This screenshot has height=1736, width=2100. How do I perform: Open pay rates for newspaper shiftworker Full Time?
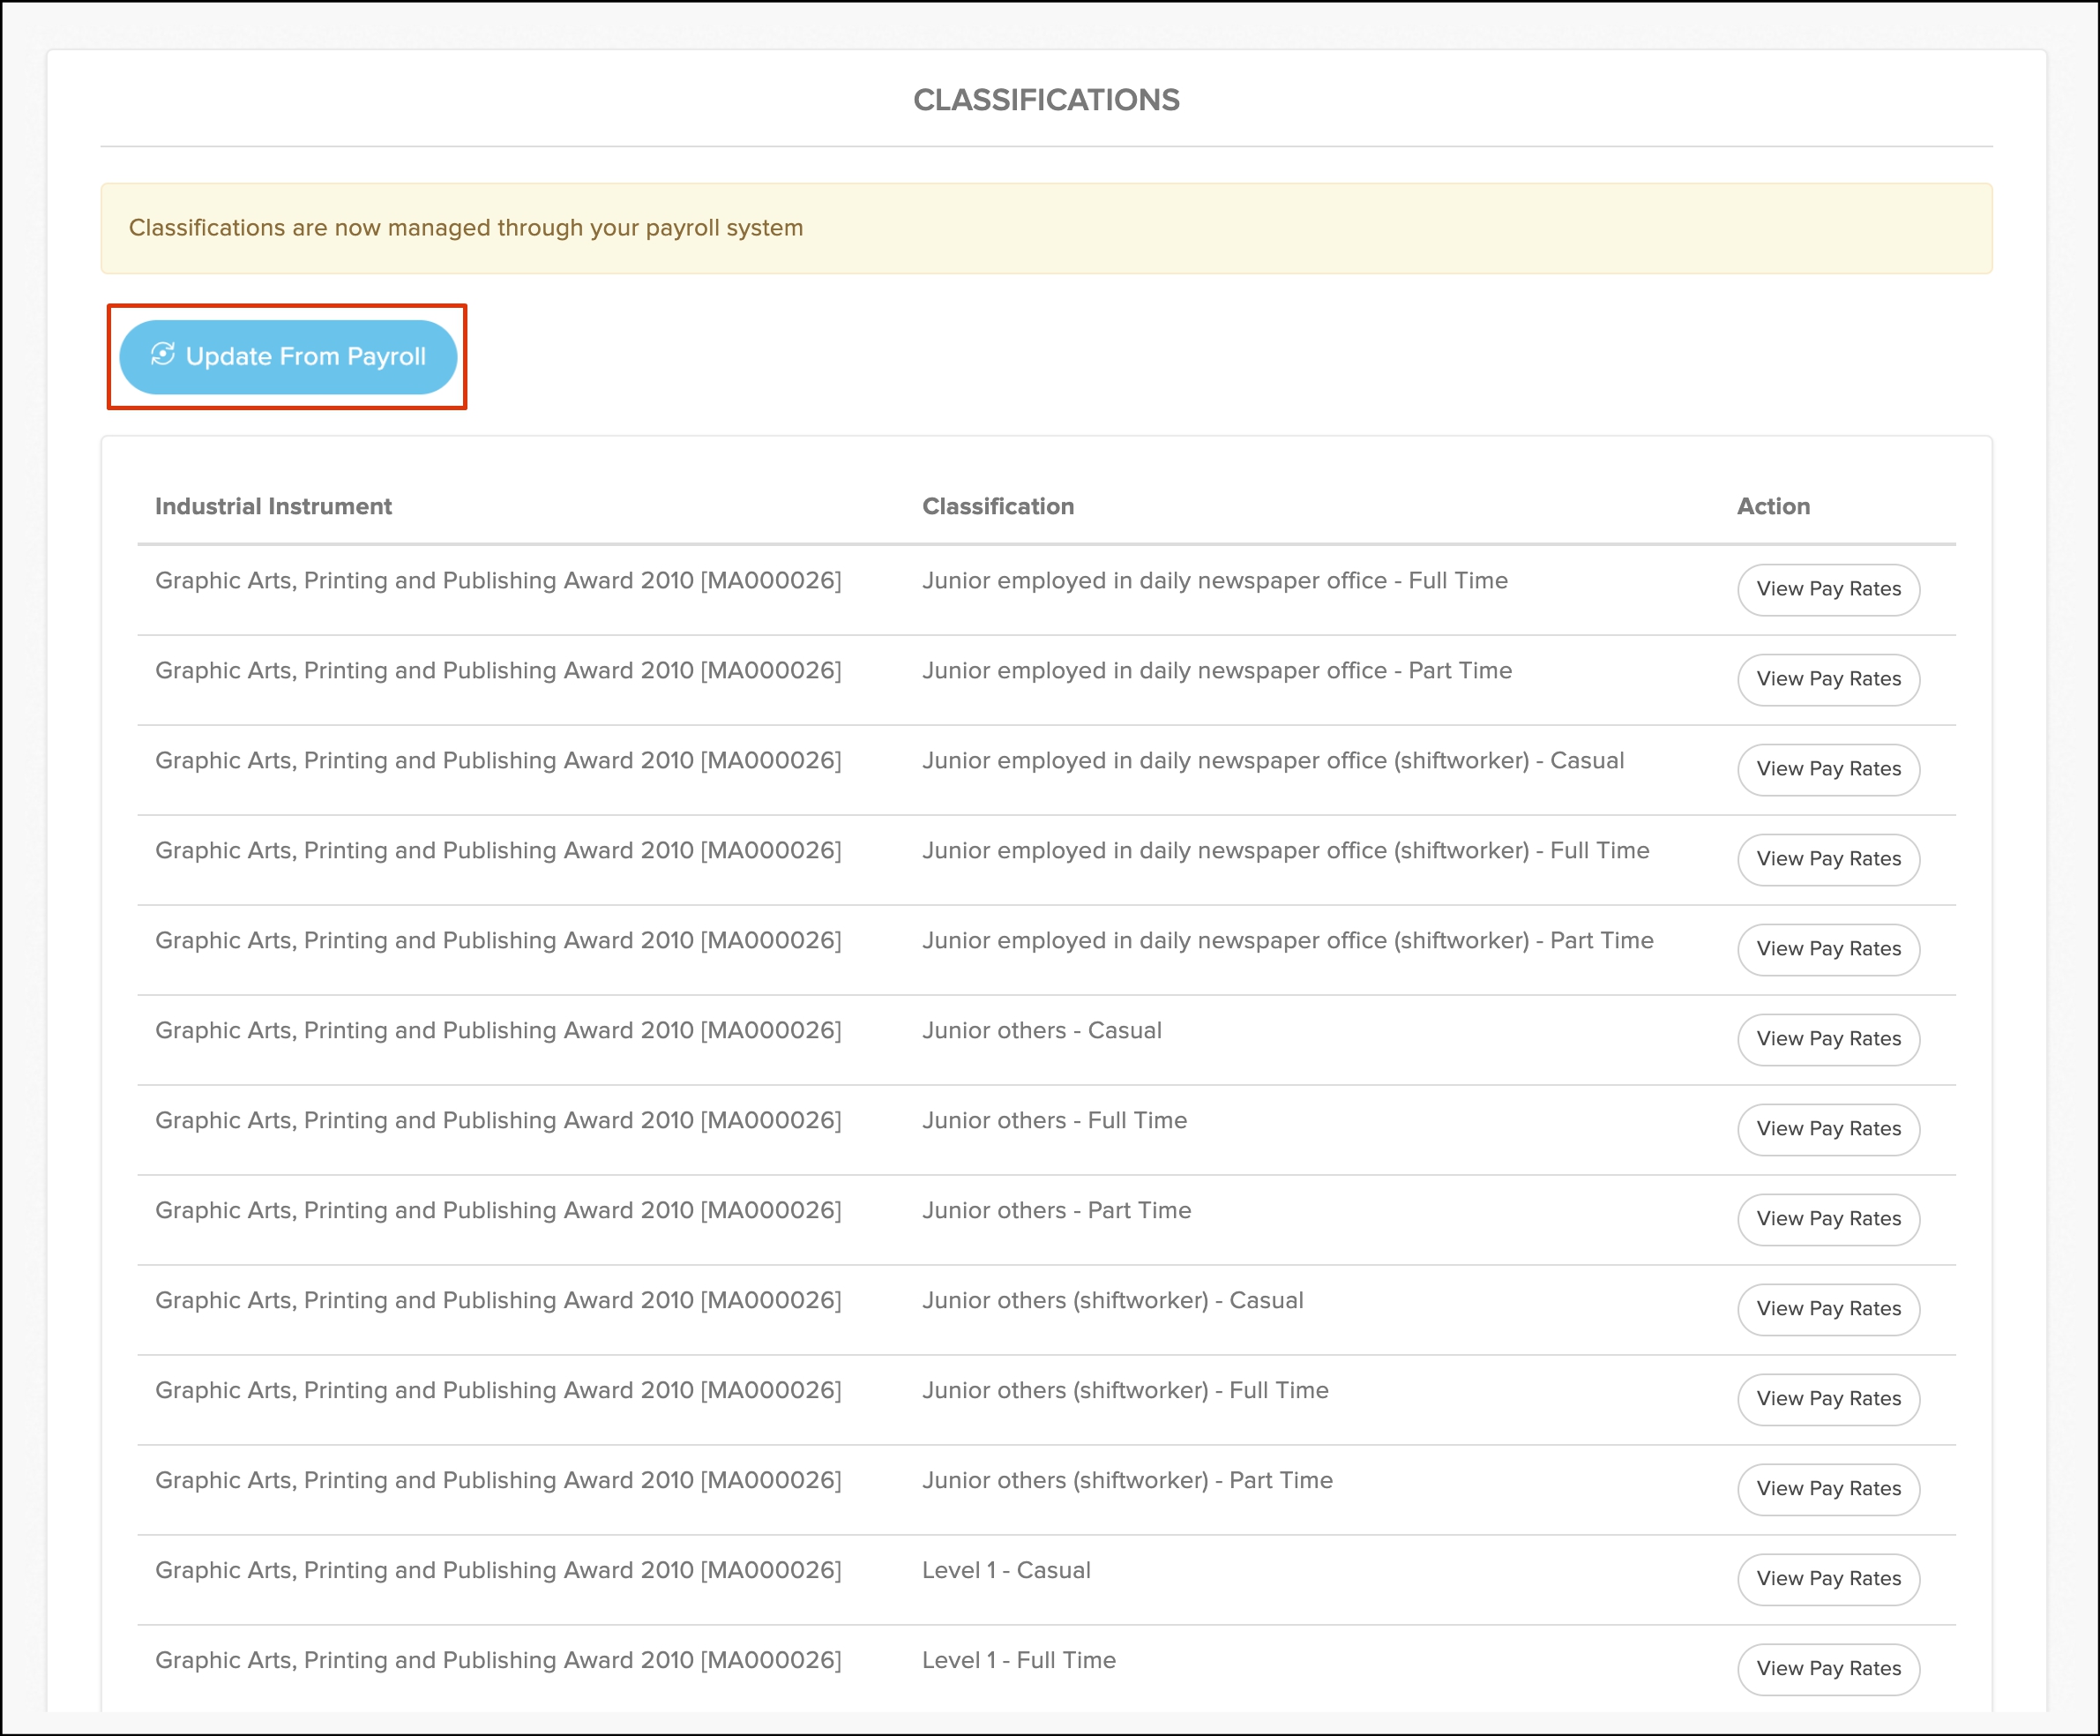[1827, 859]
